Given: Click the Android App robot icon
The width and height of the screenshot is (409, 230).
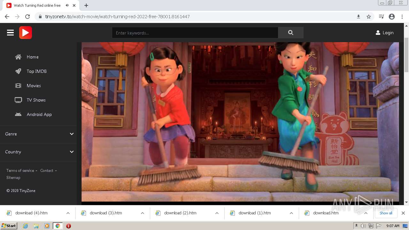Looking at the screenshot, I should pyautogui.click(x=18, y=114).
